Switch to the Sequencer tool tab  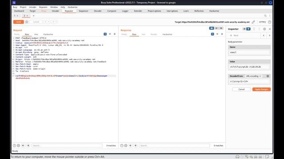coord(83,11)
